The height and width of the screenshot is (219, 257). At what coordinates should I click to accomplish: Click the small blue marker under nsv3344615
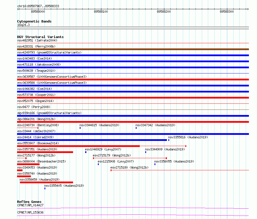tap(80, 128)
